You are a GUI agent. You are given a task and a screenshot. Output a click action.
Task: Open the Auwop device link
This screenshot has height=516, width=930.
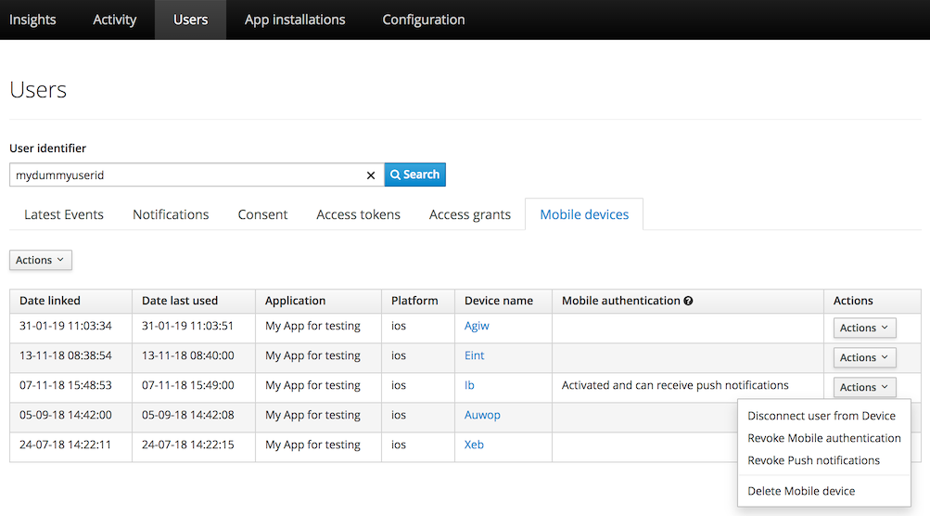click(482, 415)
